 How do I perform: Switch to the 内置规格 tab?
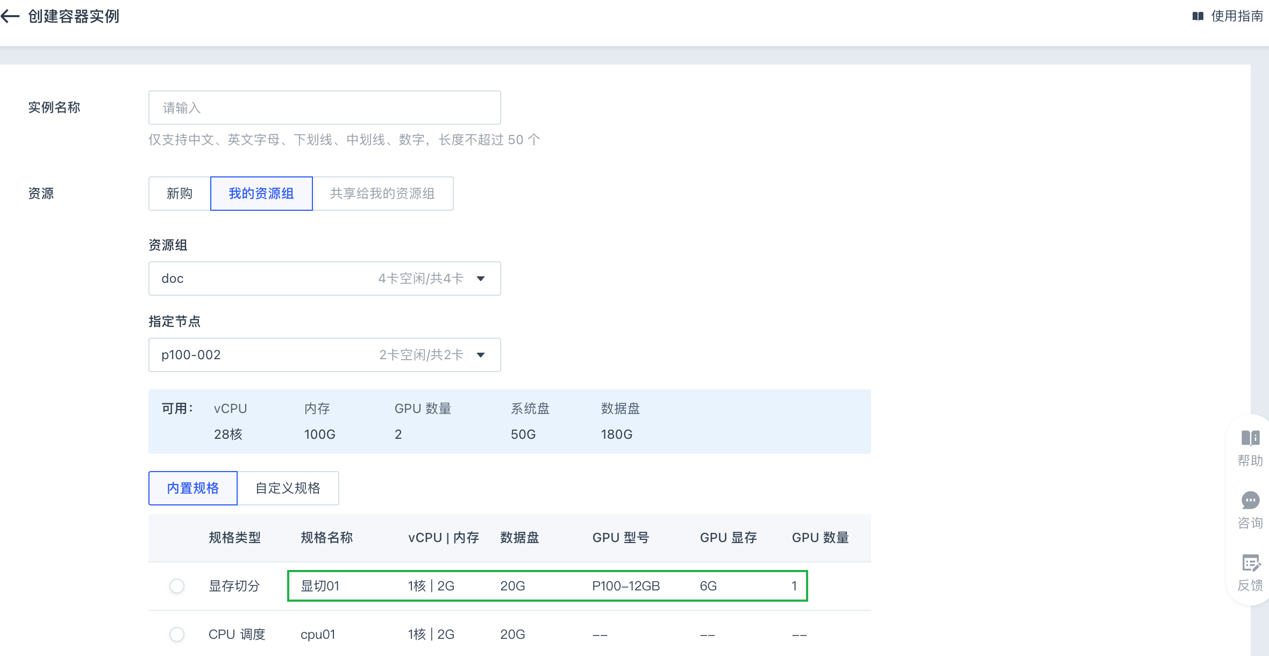click(x=193, y=488)
